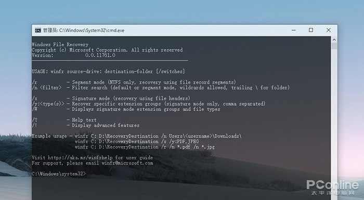
Task: Click the /n filter search line
Action: pos(161,87)
